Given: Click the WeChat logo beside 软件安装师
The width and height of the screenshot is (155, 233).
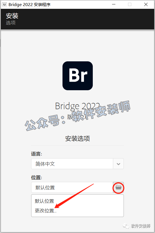Looking at the screenshot, I should tap(126, 226).
